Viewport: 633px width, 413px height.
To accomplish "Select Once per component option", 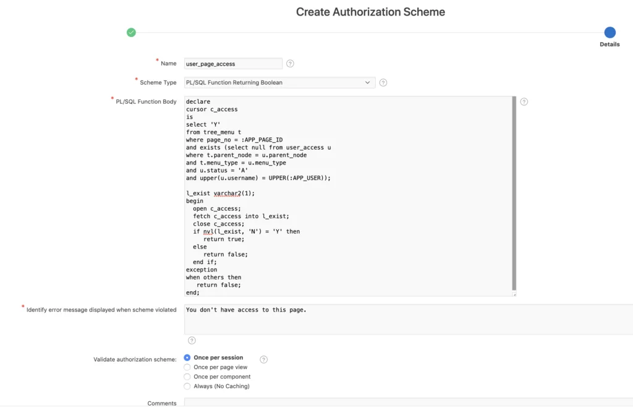I will [187, 377].
